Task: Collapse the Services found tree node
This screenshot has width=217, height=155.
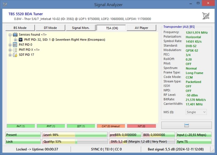Action: (x=10, y=35)
